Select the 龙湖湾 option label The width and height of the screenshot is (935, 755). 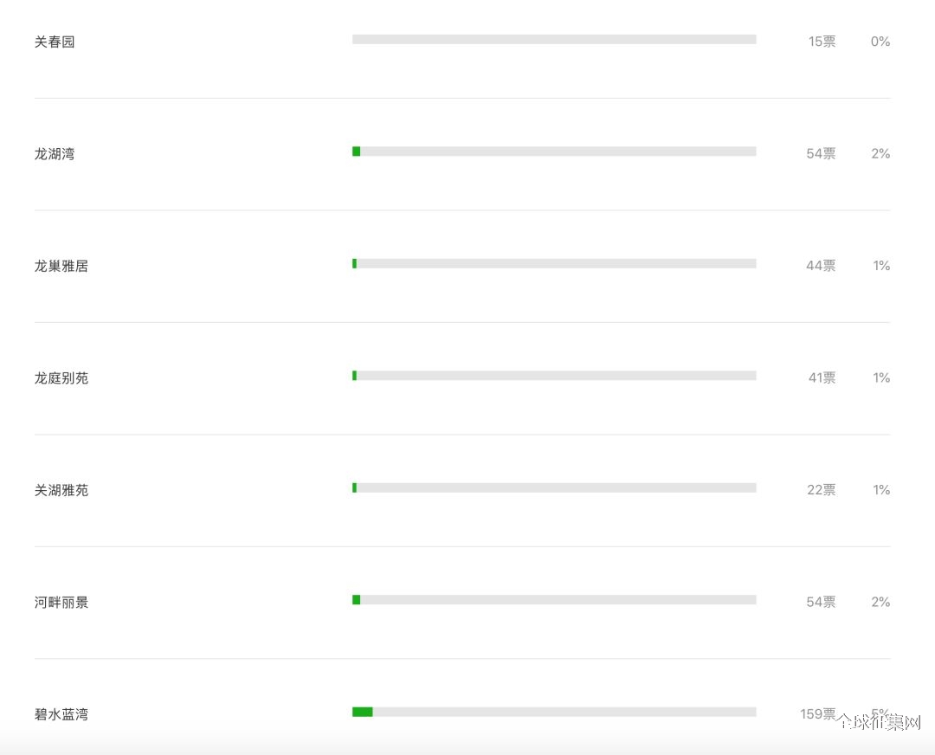[55, 154]
